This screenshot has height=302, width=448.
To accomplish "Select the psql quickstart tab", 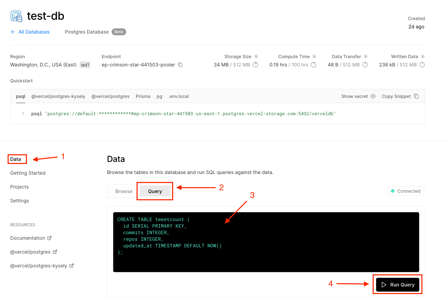I will point(20,96).
